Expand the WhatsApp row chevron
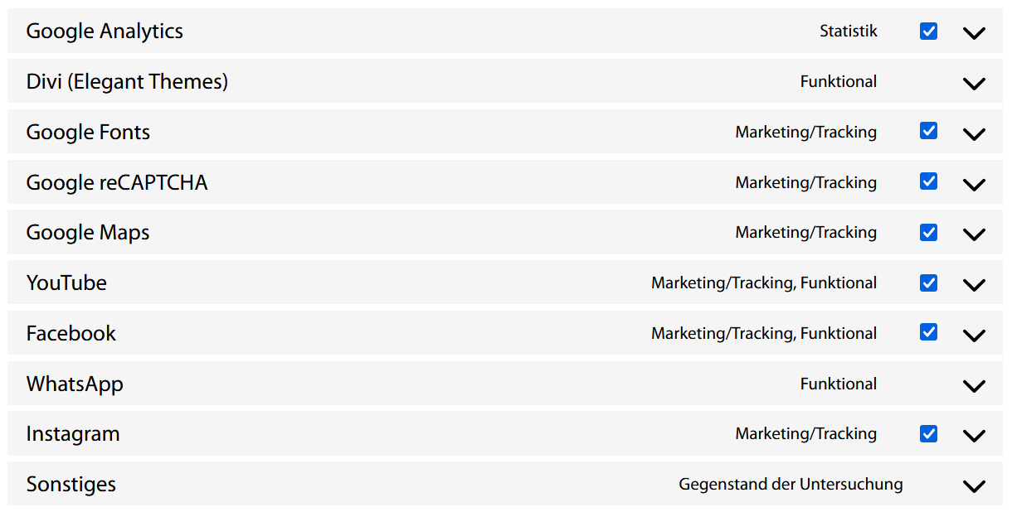 (x=974, y=386)
